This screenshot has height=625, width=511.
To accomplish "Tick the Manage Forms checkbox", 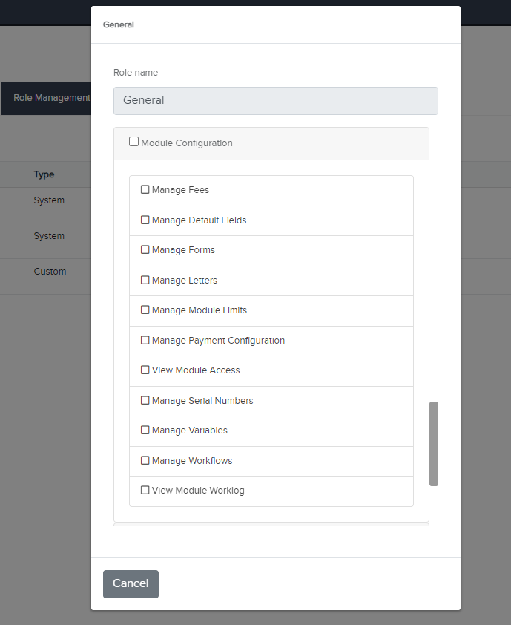I will [x=145, y=250].
